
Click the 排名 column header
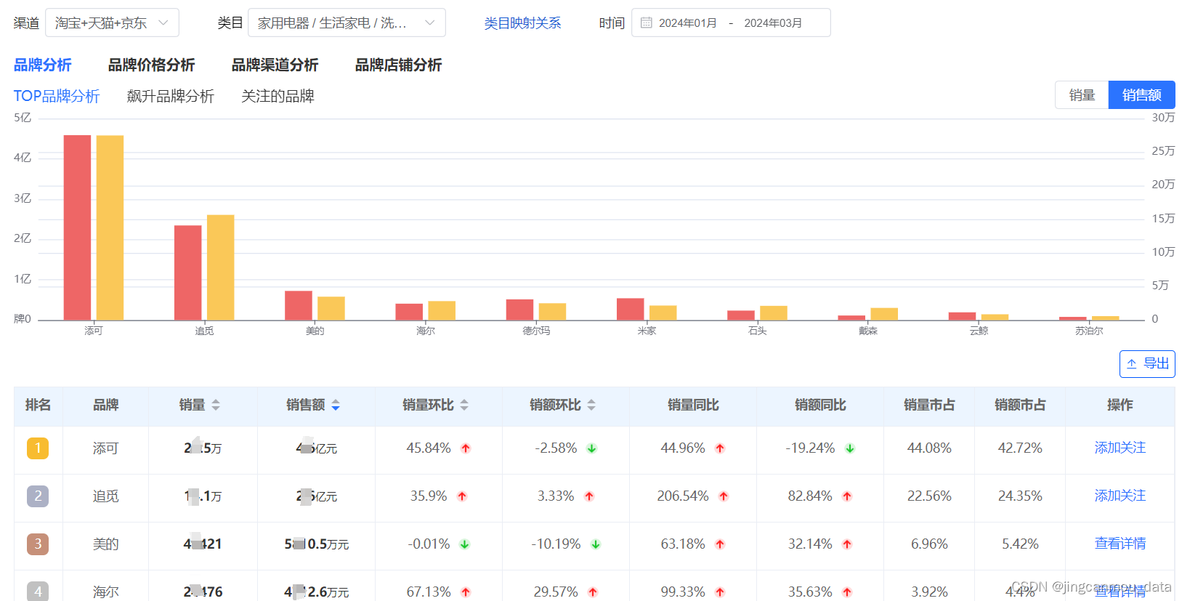pyautogui.click(x=38, y=406)
